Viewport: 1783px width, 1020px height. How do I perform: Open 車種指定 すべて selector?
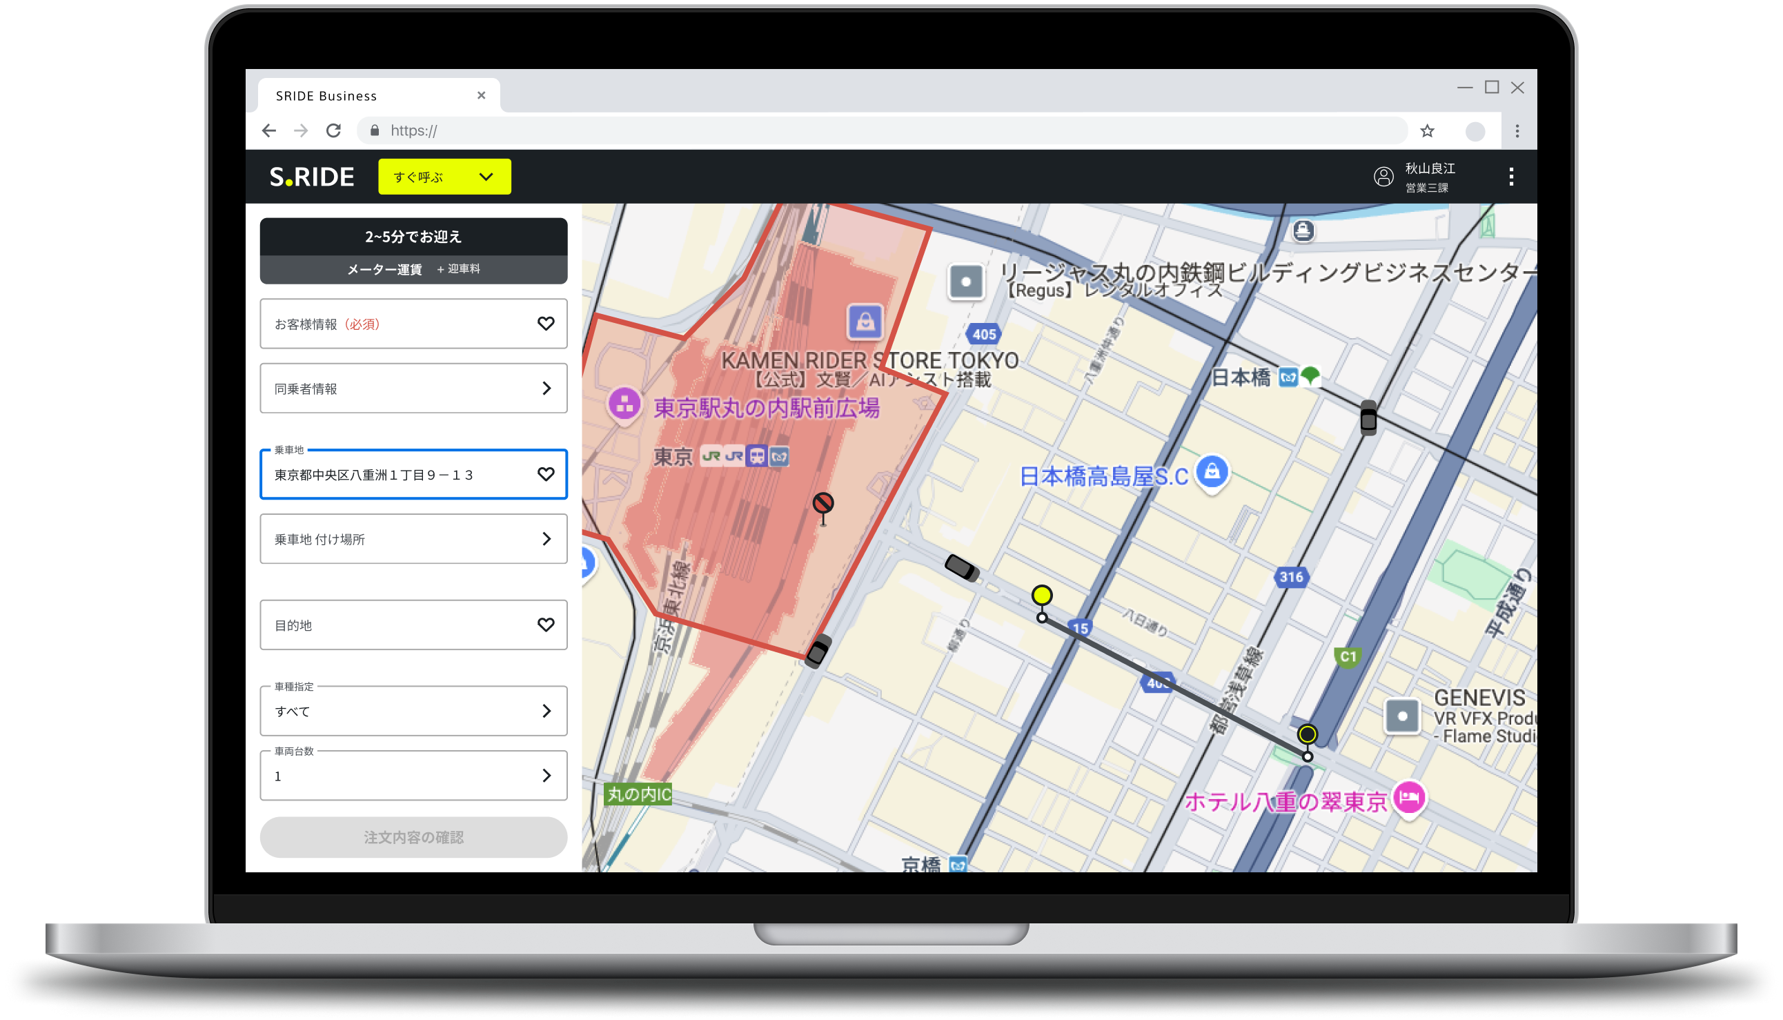[x=413, y=711]
